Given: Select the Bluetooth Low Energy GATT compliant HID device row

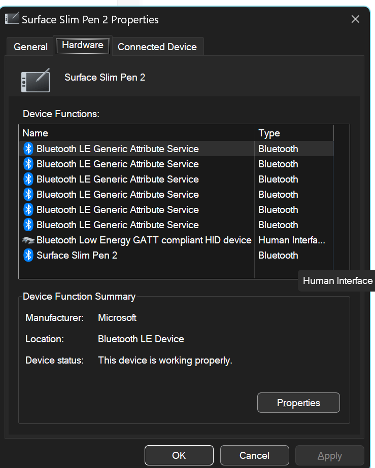Looking at the screenshot, I should tap(176, 240).
